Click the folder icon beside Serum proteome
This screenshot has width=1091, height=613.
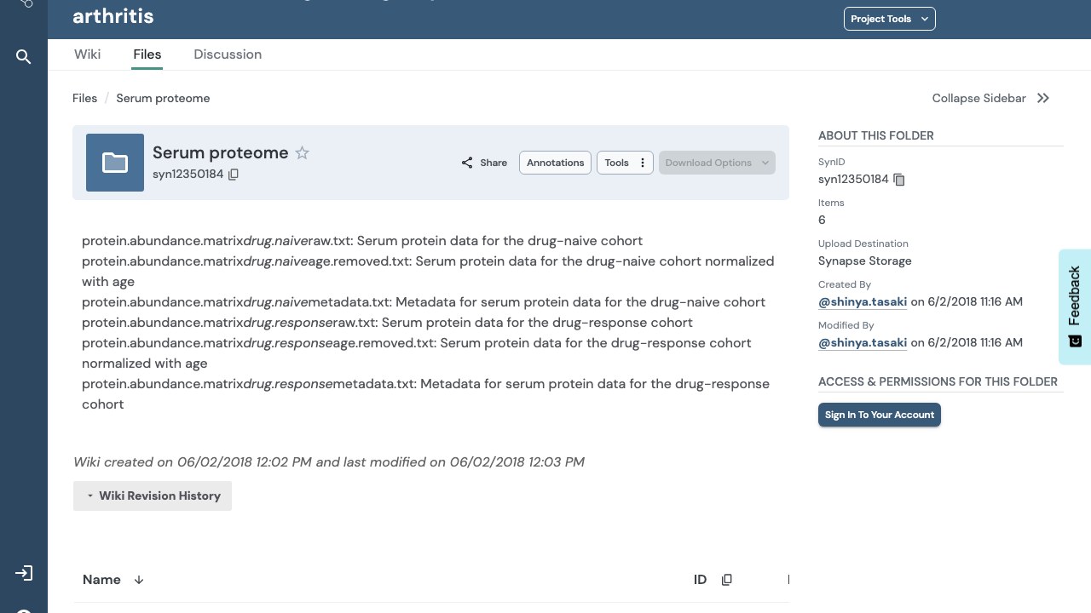[115, 163]
